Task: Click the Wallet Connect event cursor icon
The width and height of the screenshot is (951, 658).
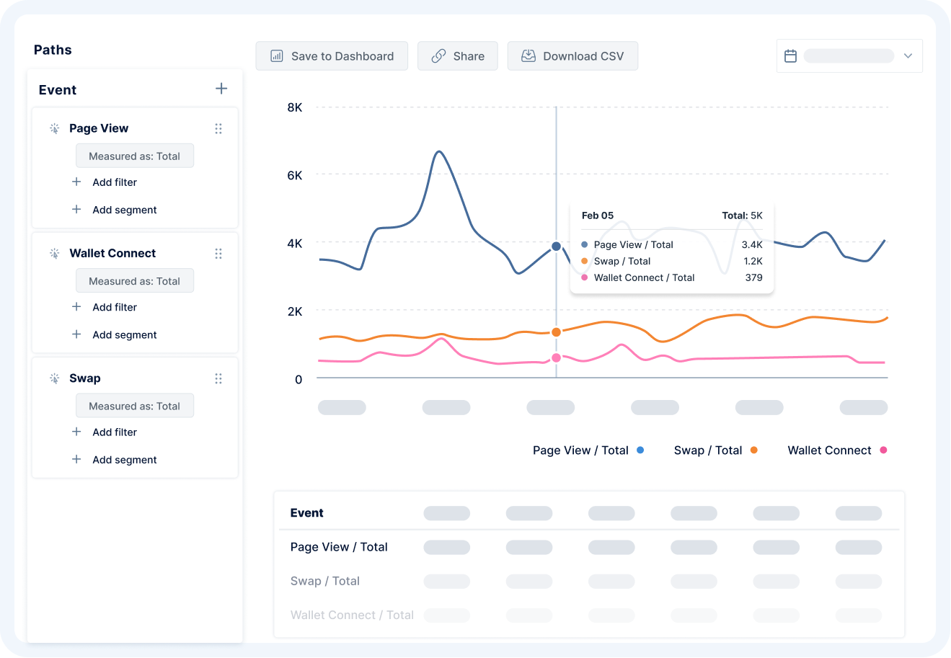Action: click(x=54, y=254)
